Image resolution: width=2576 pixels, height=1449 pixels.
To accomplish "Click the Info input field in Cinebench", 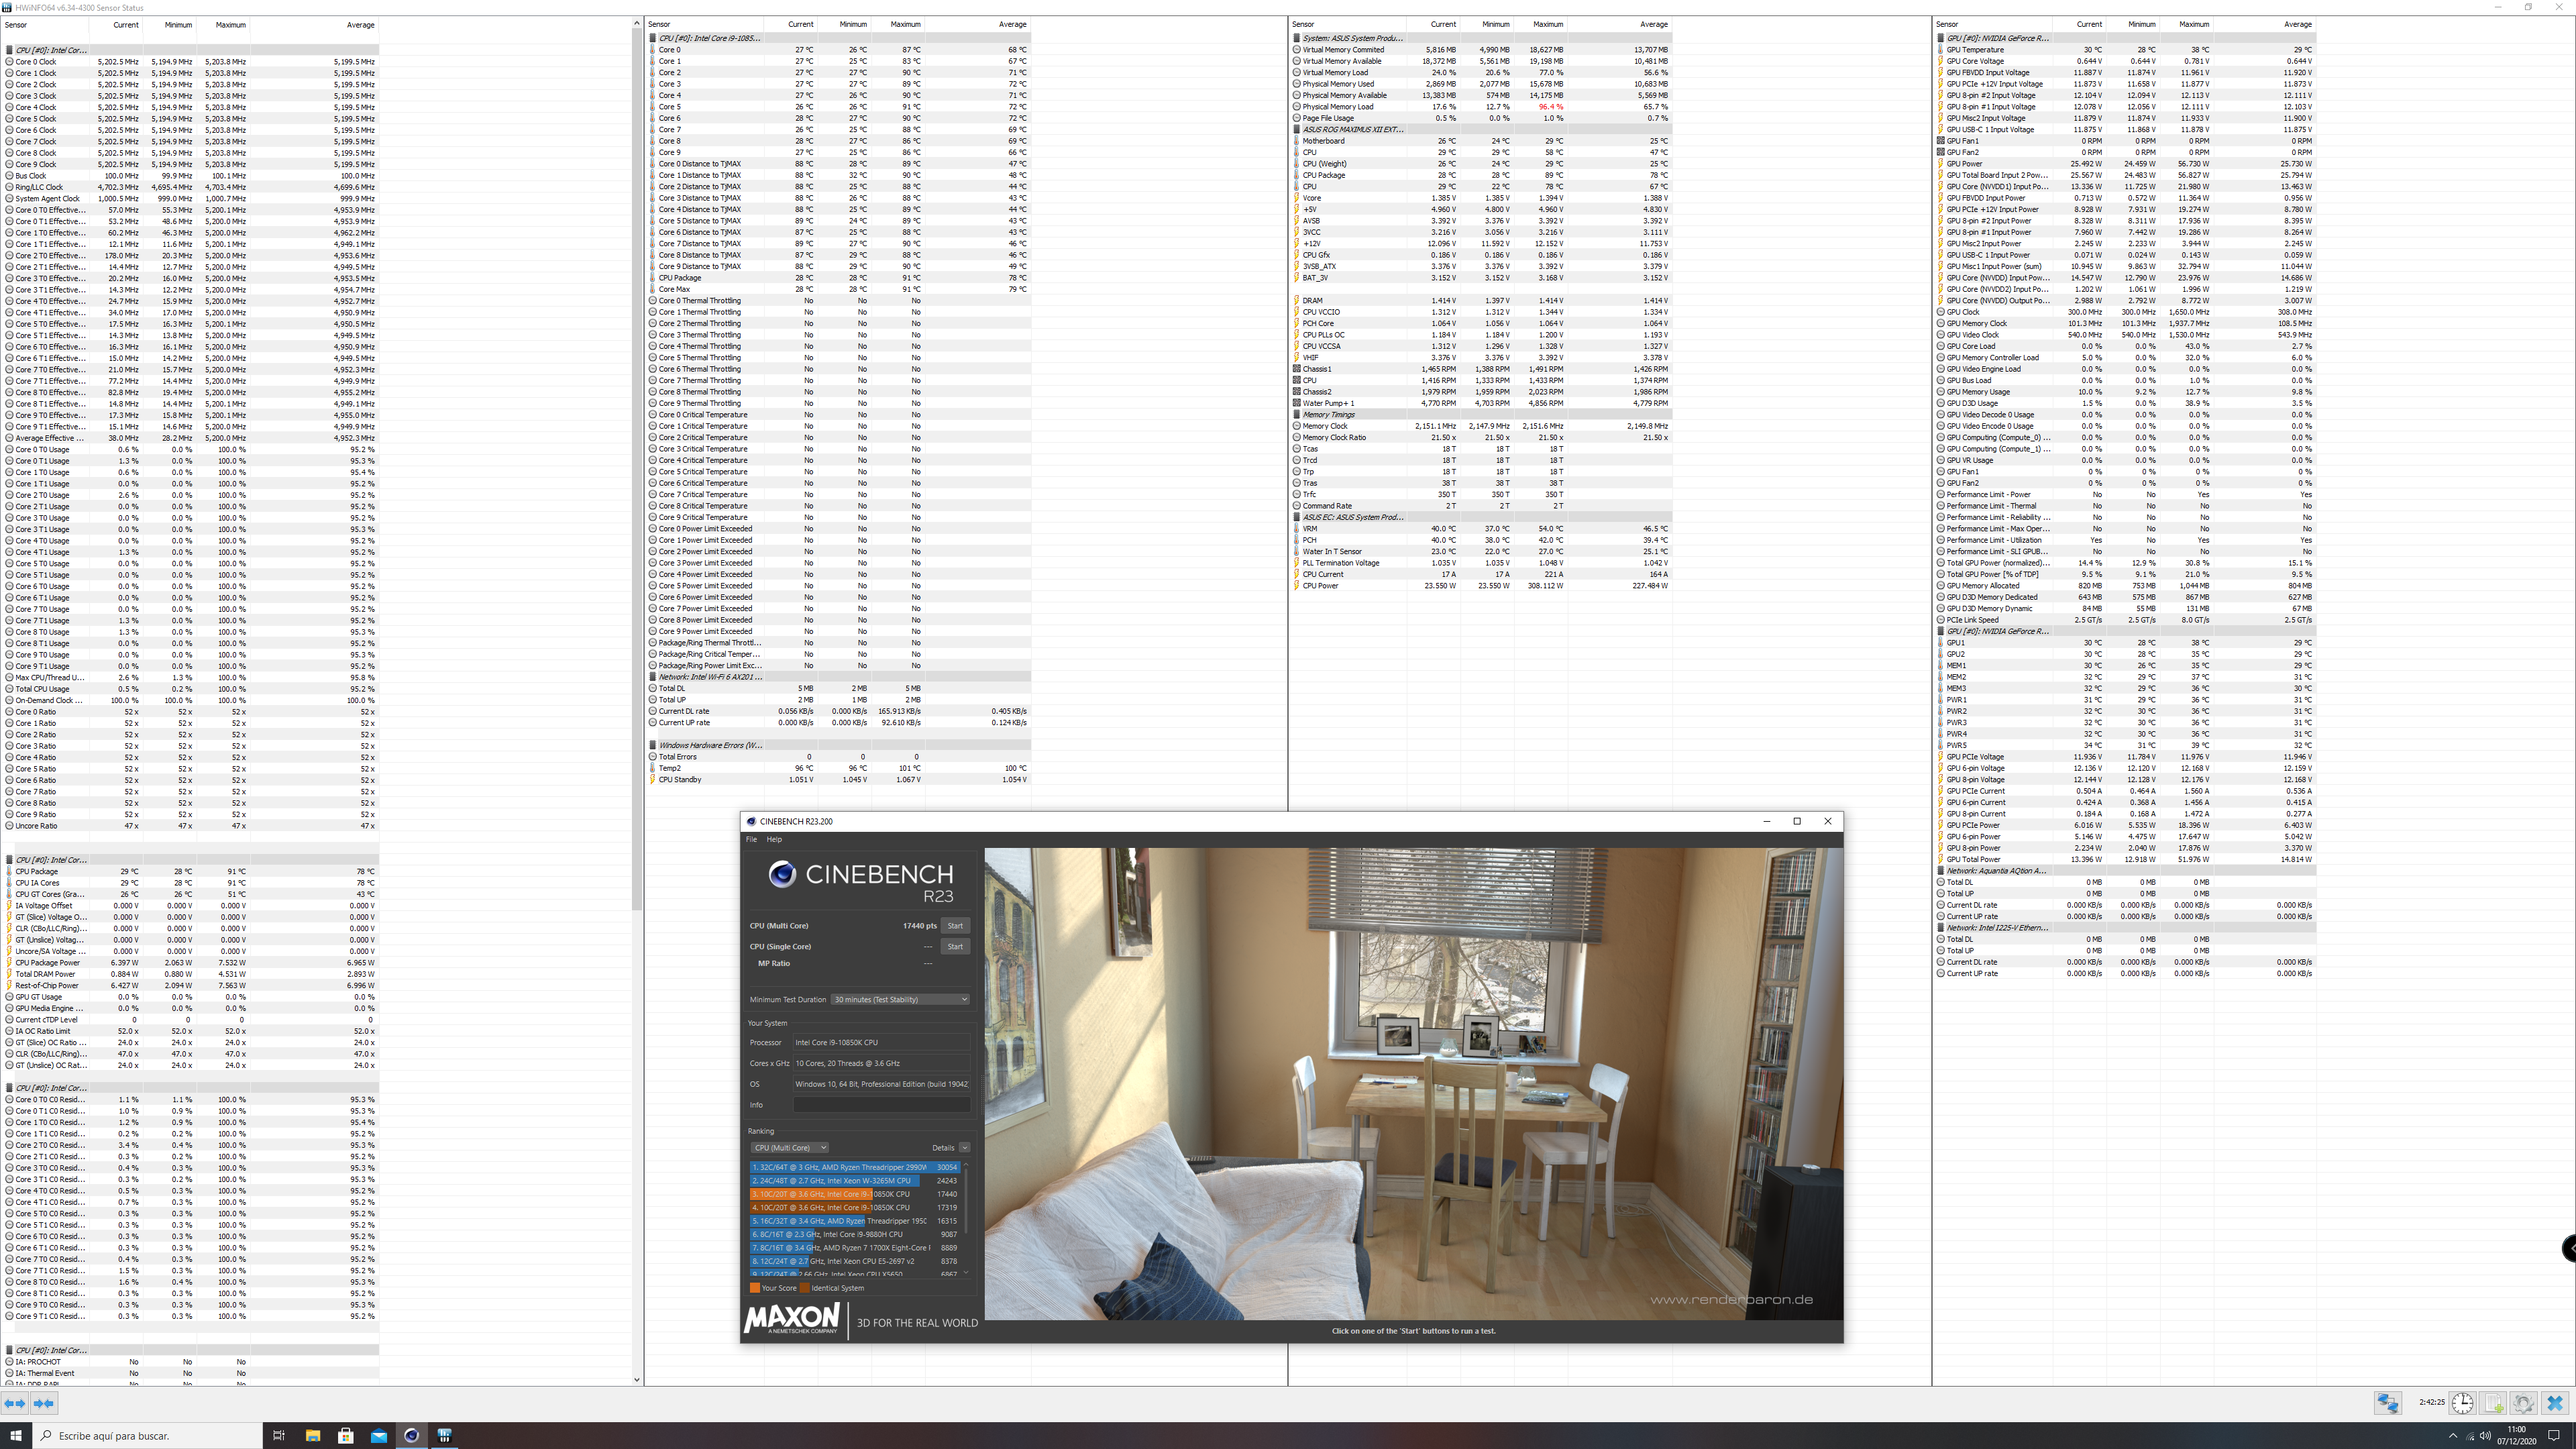I will pos(881,1105).
